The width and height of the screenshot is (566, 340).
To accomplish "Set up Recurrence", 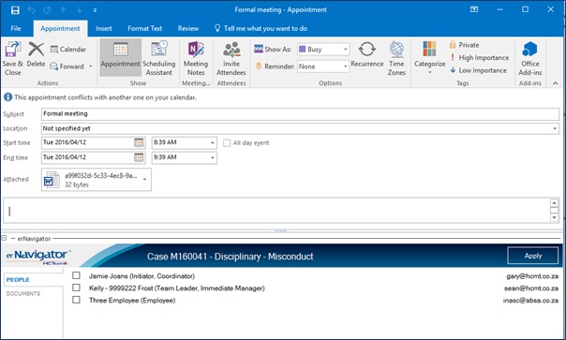I will tap(367, 54).
